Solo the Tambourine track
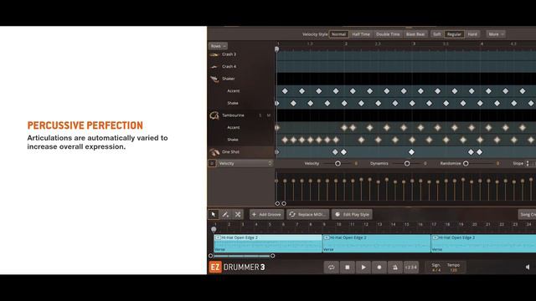This screenshot has height=301, width=536. tap(260, 115)
